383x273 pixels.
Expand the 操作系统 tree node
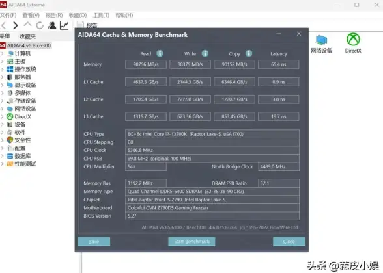pos(2,69)
